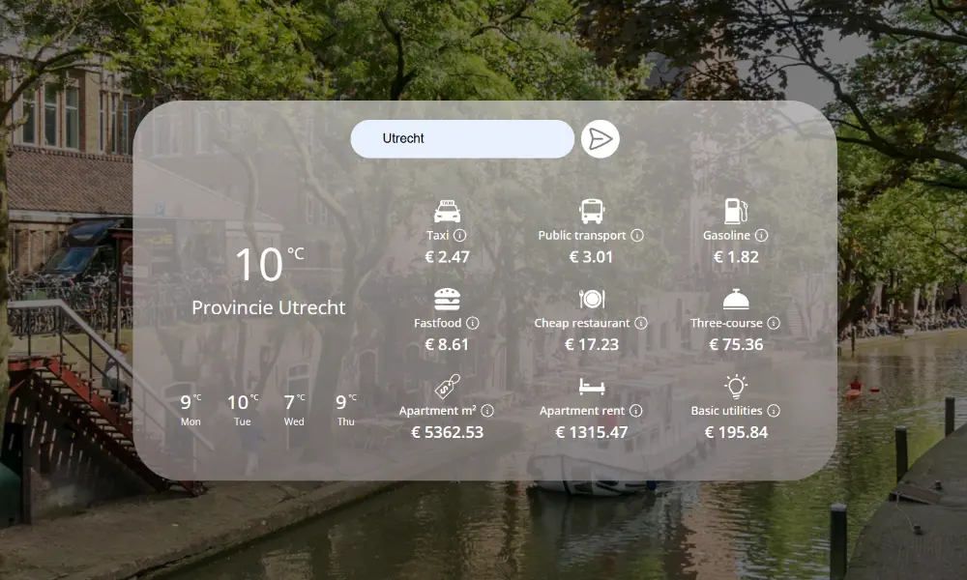Open the Apartment rent info tooltip
Screen dimensions: 967x580
click(x=634, y=410)
